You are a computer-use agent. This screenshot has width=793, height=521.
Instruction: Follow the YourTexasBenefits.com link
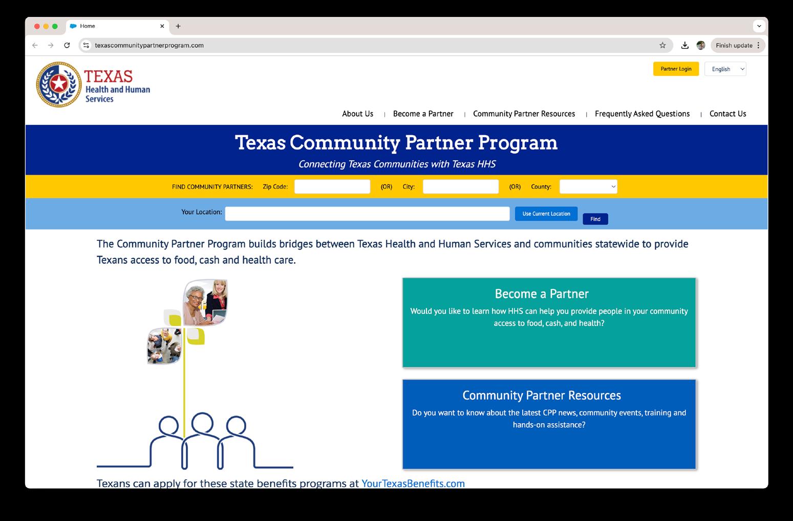tap(413, 483)
